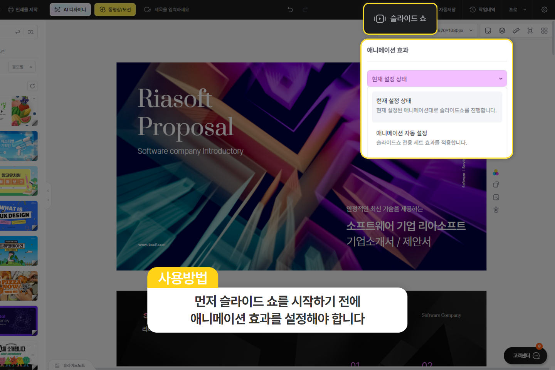Select the WHAT IS UX DESIGN template
This screenshot has width=555, height=370.
[19, 216]
